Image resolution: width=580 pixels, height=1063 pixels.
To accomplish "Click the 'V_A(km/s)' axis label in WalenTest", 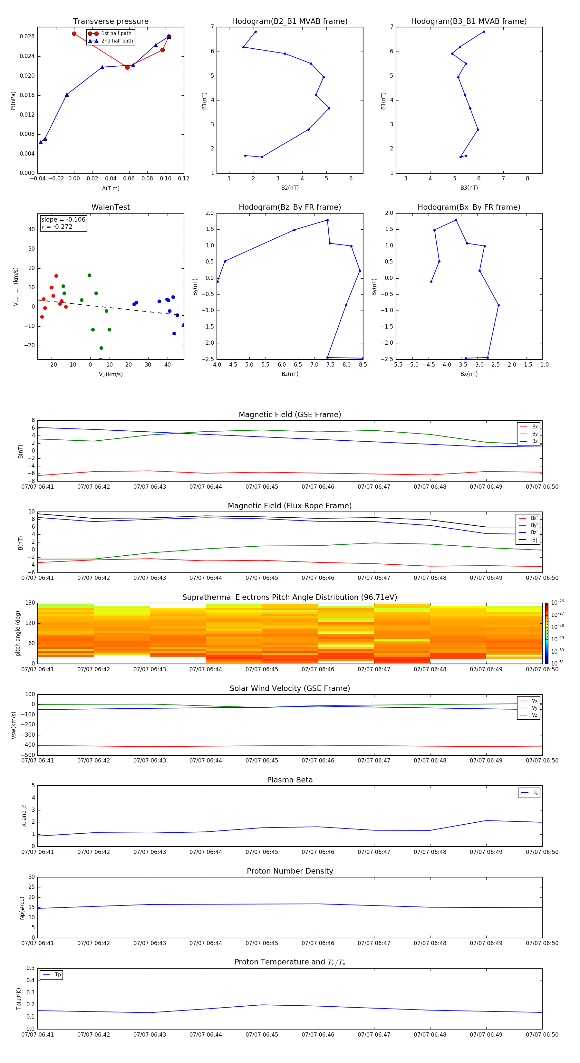I will coord(111,374).
